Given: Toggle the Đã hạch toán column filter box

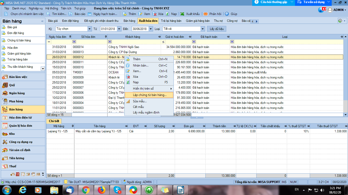Looking at the screenshot, I should (194, 42).
